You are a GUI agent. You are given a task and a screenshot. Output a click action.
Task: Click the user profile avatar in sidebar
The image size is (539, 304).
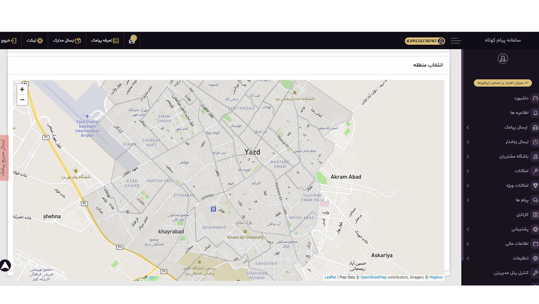(503, 59)
